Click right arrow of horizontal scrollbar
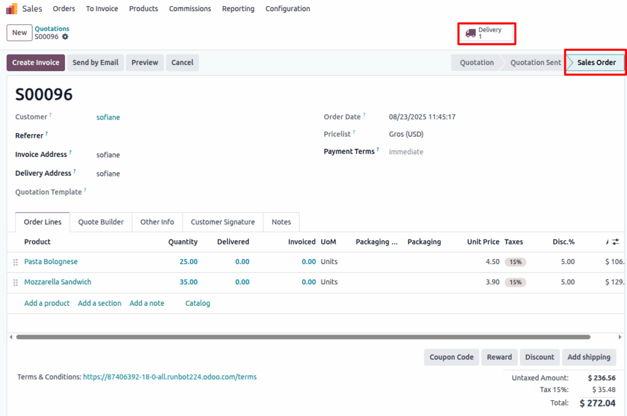 click(x=620, y=337)
